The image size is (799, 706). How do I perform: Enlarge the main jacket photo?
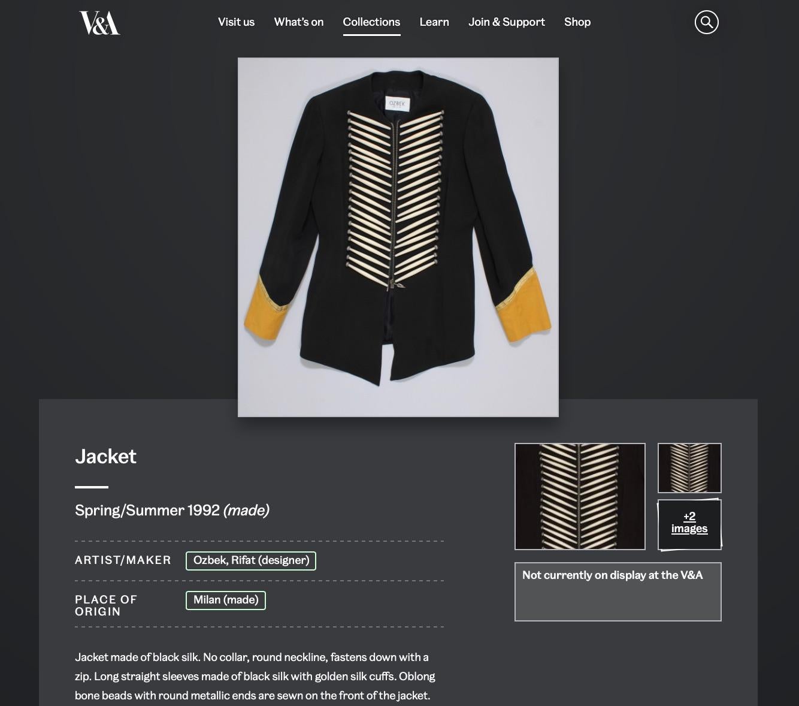coord(398,237)
